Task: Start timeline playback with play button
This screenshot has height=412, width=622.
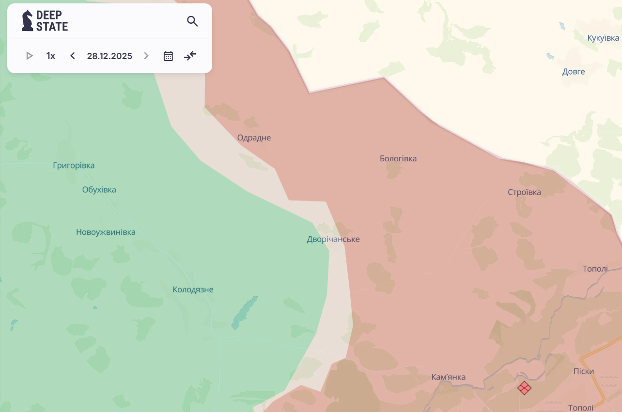Action: [30, 56]
